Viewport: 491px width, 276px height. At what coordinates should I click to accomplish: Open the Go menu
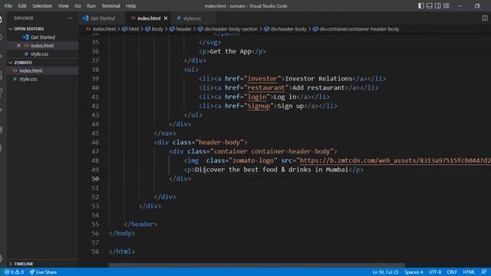77,6
